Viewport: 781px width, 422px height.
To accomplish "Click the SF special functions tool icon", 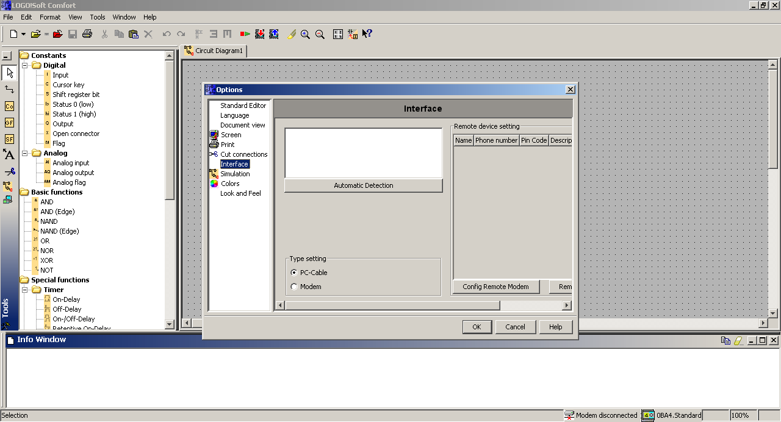I will point(9,139).
